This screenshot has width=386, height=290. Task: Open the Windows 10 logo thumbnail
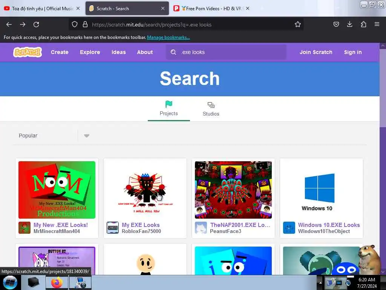[x=321, y=190]
